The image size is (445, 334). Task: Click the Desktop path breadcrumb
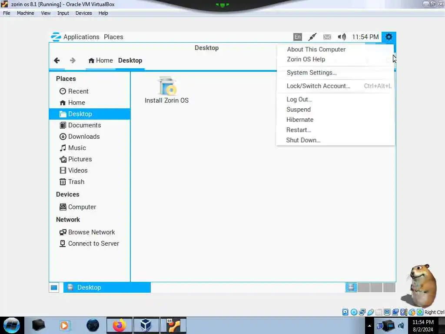pyautogui.click(x=130, y=60)
